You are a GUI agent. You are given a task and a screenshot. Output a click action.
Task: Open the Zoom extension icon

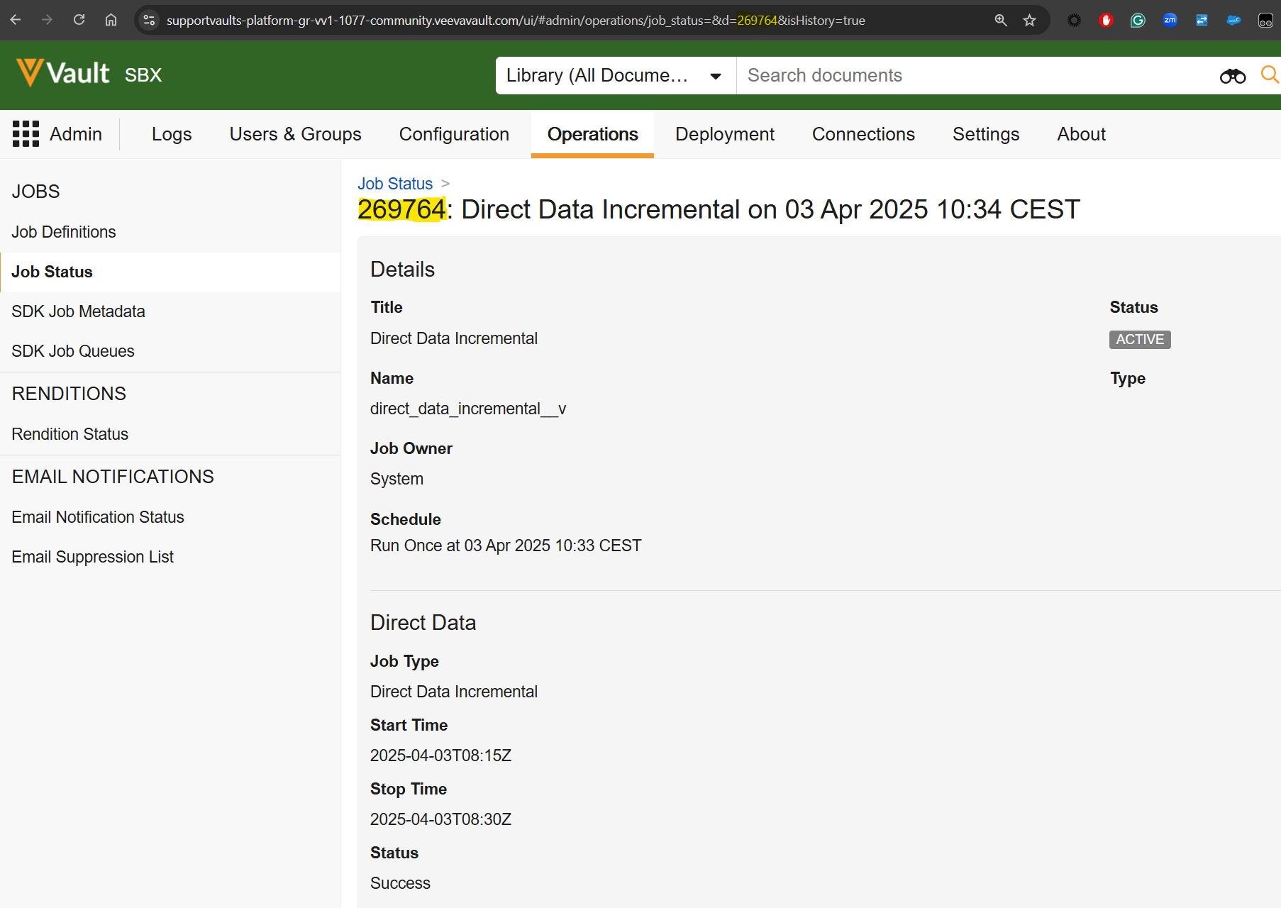coord(1170,21)
